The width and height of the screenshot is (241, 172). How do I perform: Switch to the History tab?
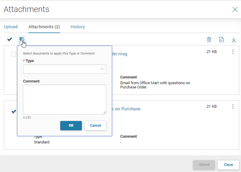click(78, 27)
